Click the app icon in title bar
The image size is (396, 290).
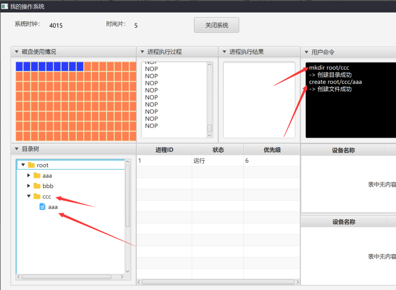pyautogui.click(x=5, y=6)
